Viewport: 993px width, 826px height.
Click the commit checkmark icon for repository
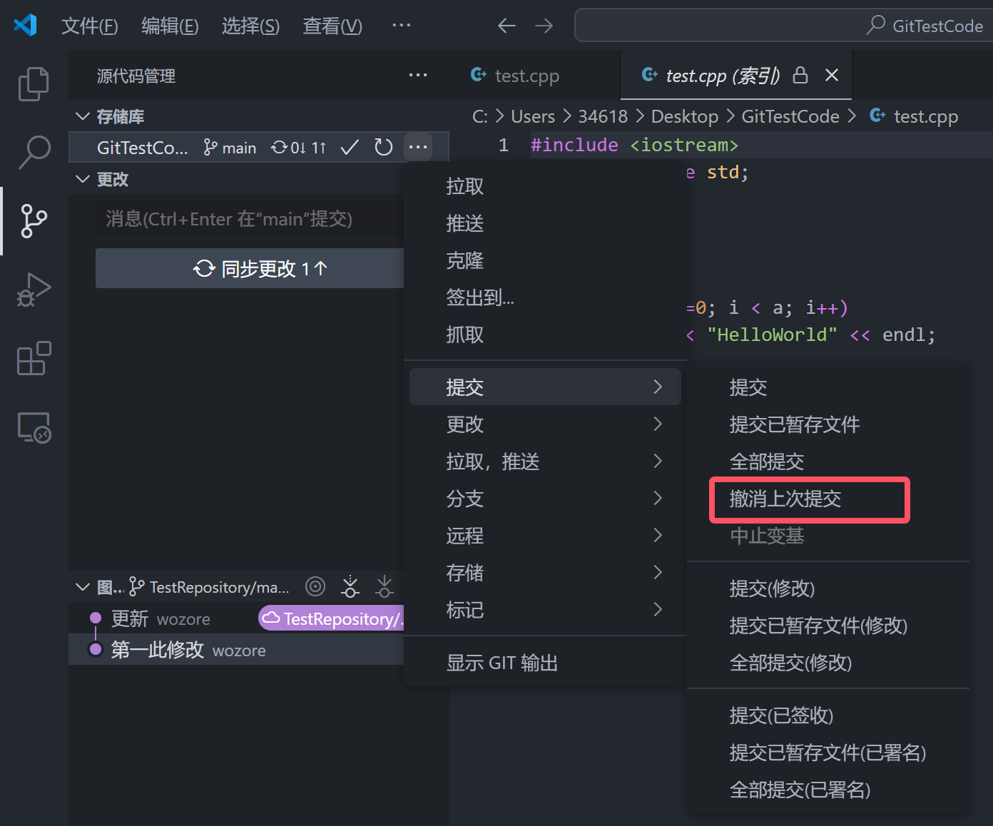[350, 148]
